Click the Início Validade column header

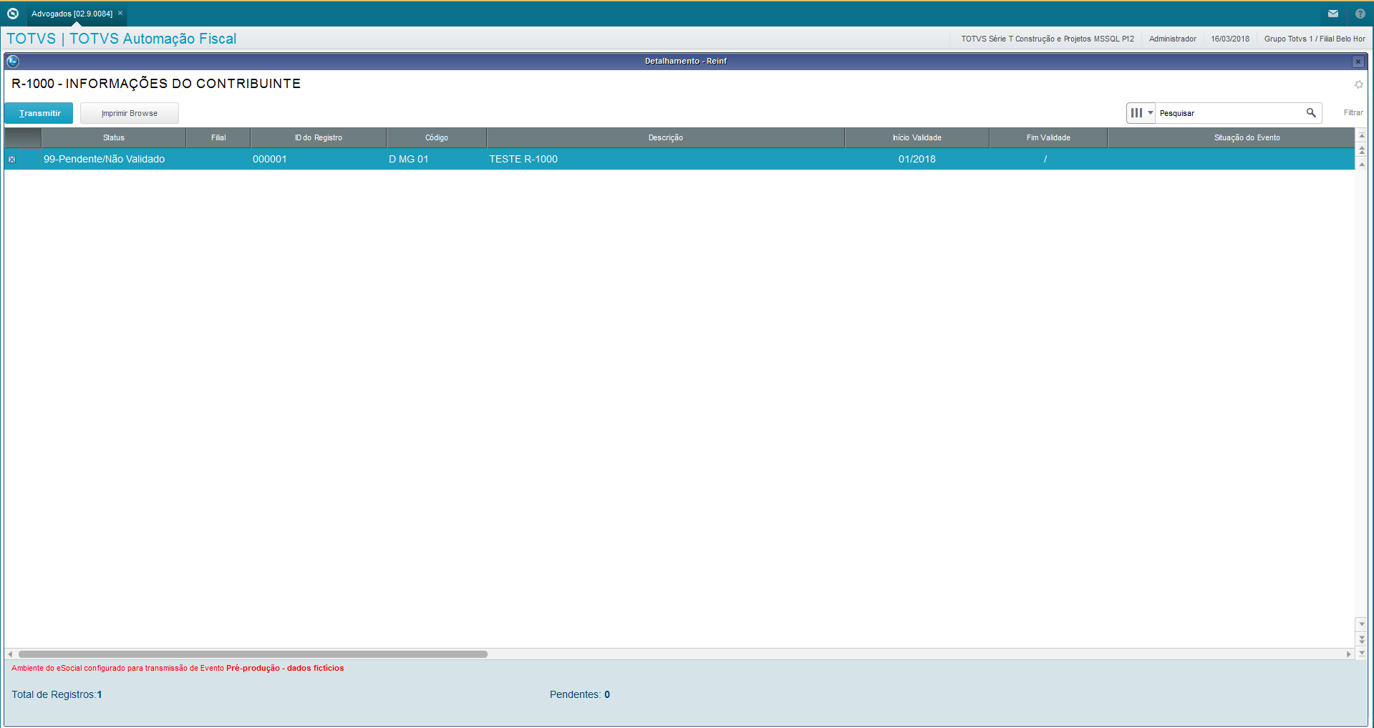(917, 137)
